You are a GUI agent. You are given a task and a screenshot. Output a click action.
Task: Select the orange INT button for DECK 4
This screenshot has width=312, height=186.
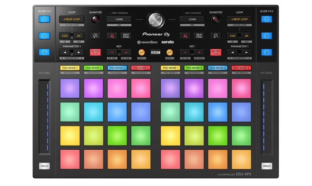point(170,52)
